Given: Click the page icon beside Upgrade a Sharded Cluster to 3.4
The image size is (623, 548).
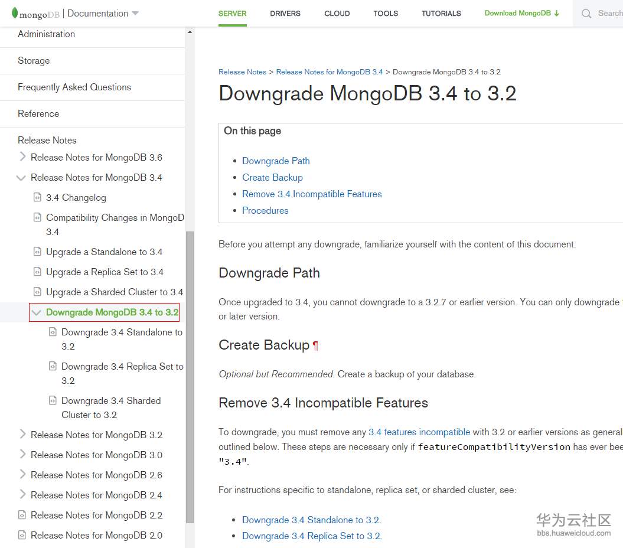Looking at the screenshot, I should 37,292.
